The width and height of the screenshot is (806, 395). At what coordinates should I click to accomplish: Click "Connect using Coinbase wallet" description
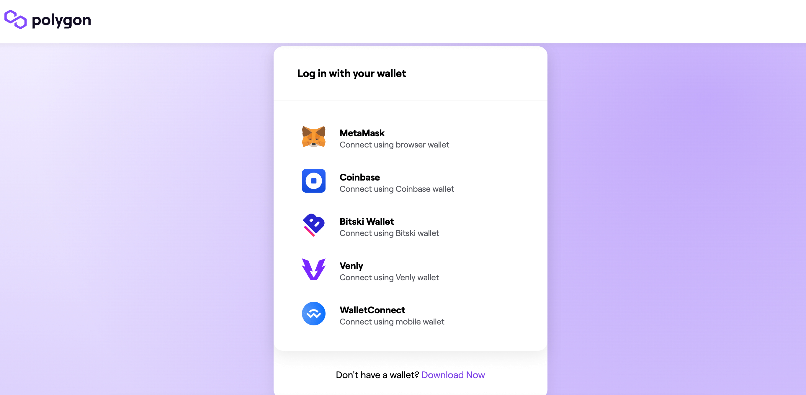[x=396, y=189]
